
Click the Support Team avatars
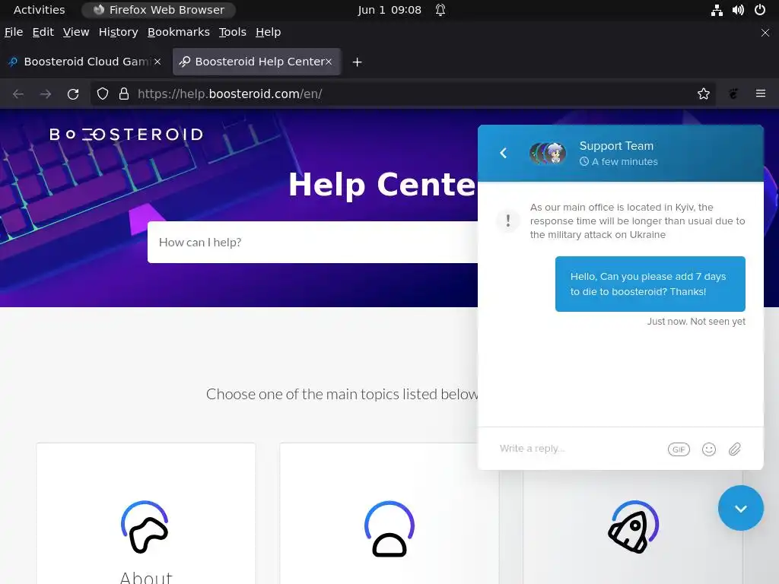tap(548, 153)
